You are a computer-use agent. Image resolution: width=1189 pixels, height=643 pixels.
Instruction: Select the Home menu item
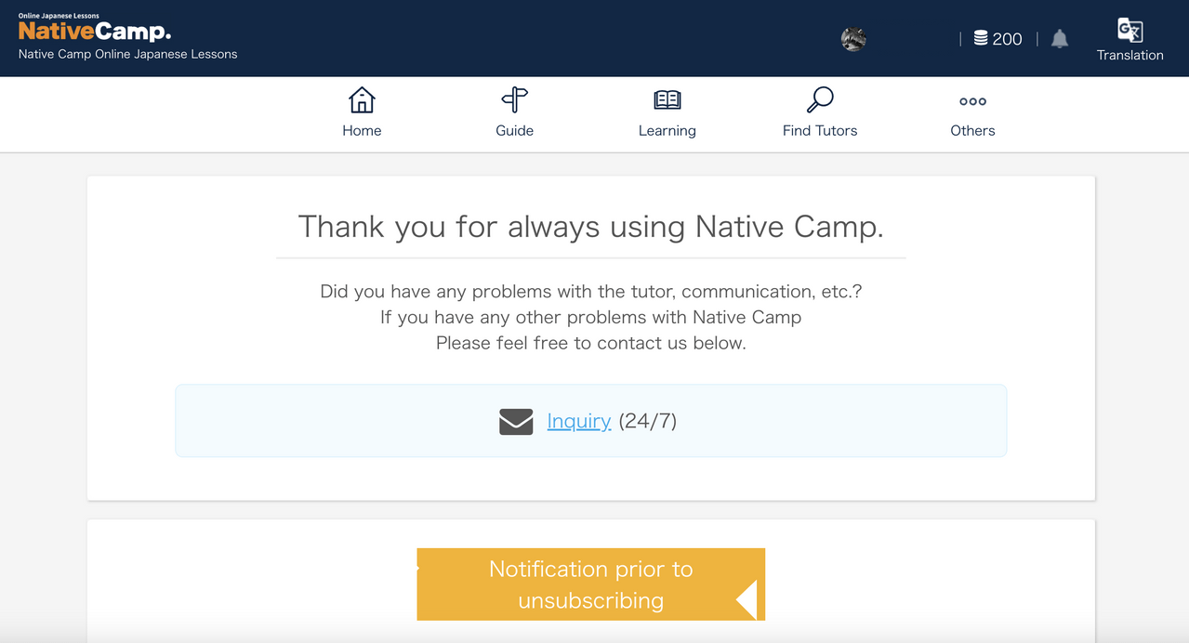tap(362, 114)
